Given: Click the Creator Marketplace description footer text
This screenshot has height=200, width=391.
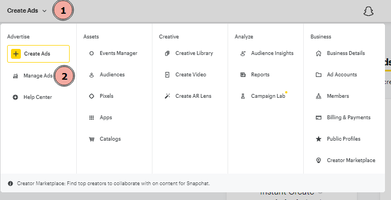Looking at the screenshot, I should click(x=114, y=184).
